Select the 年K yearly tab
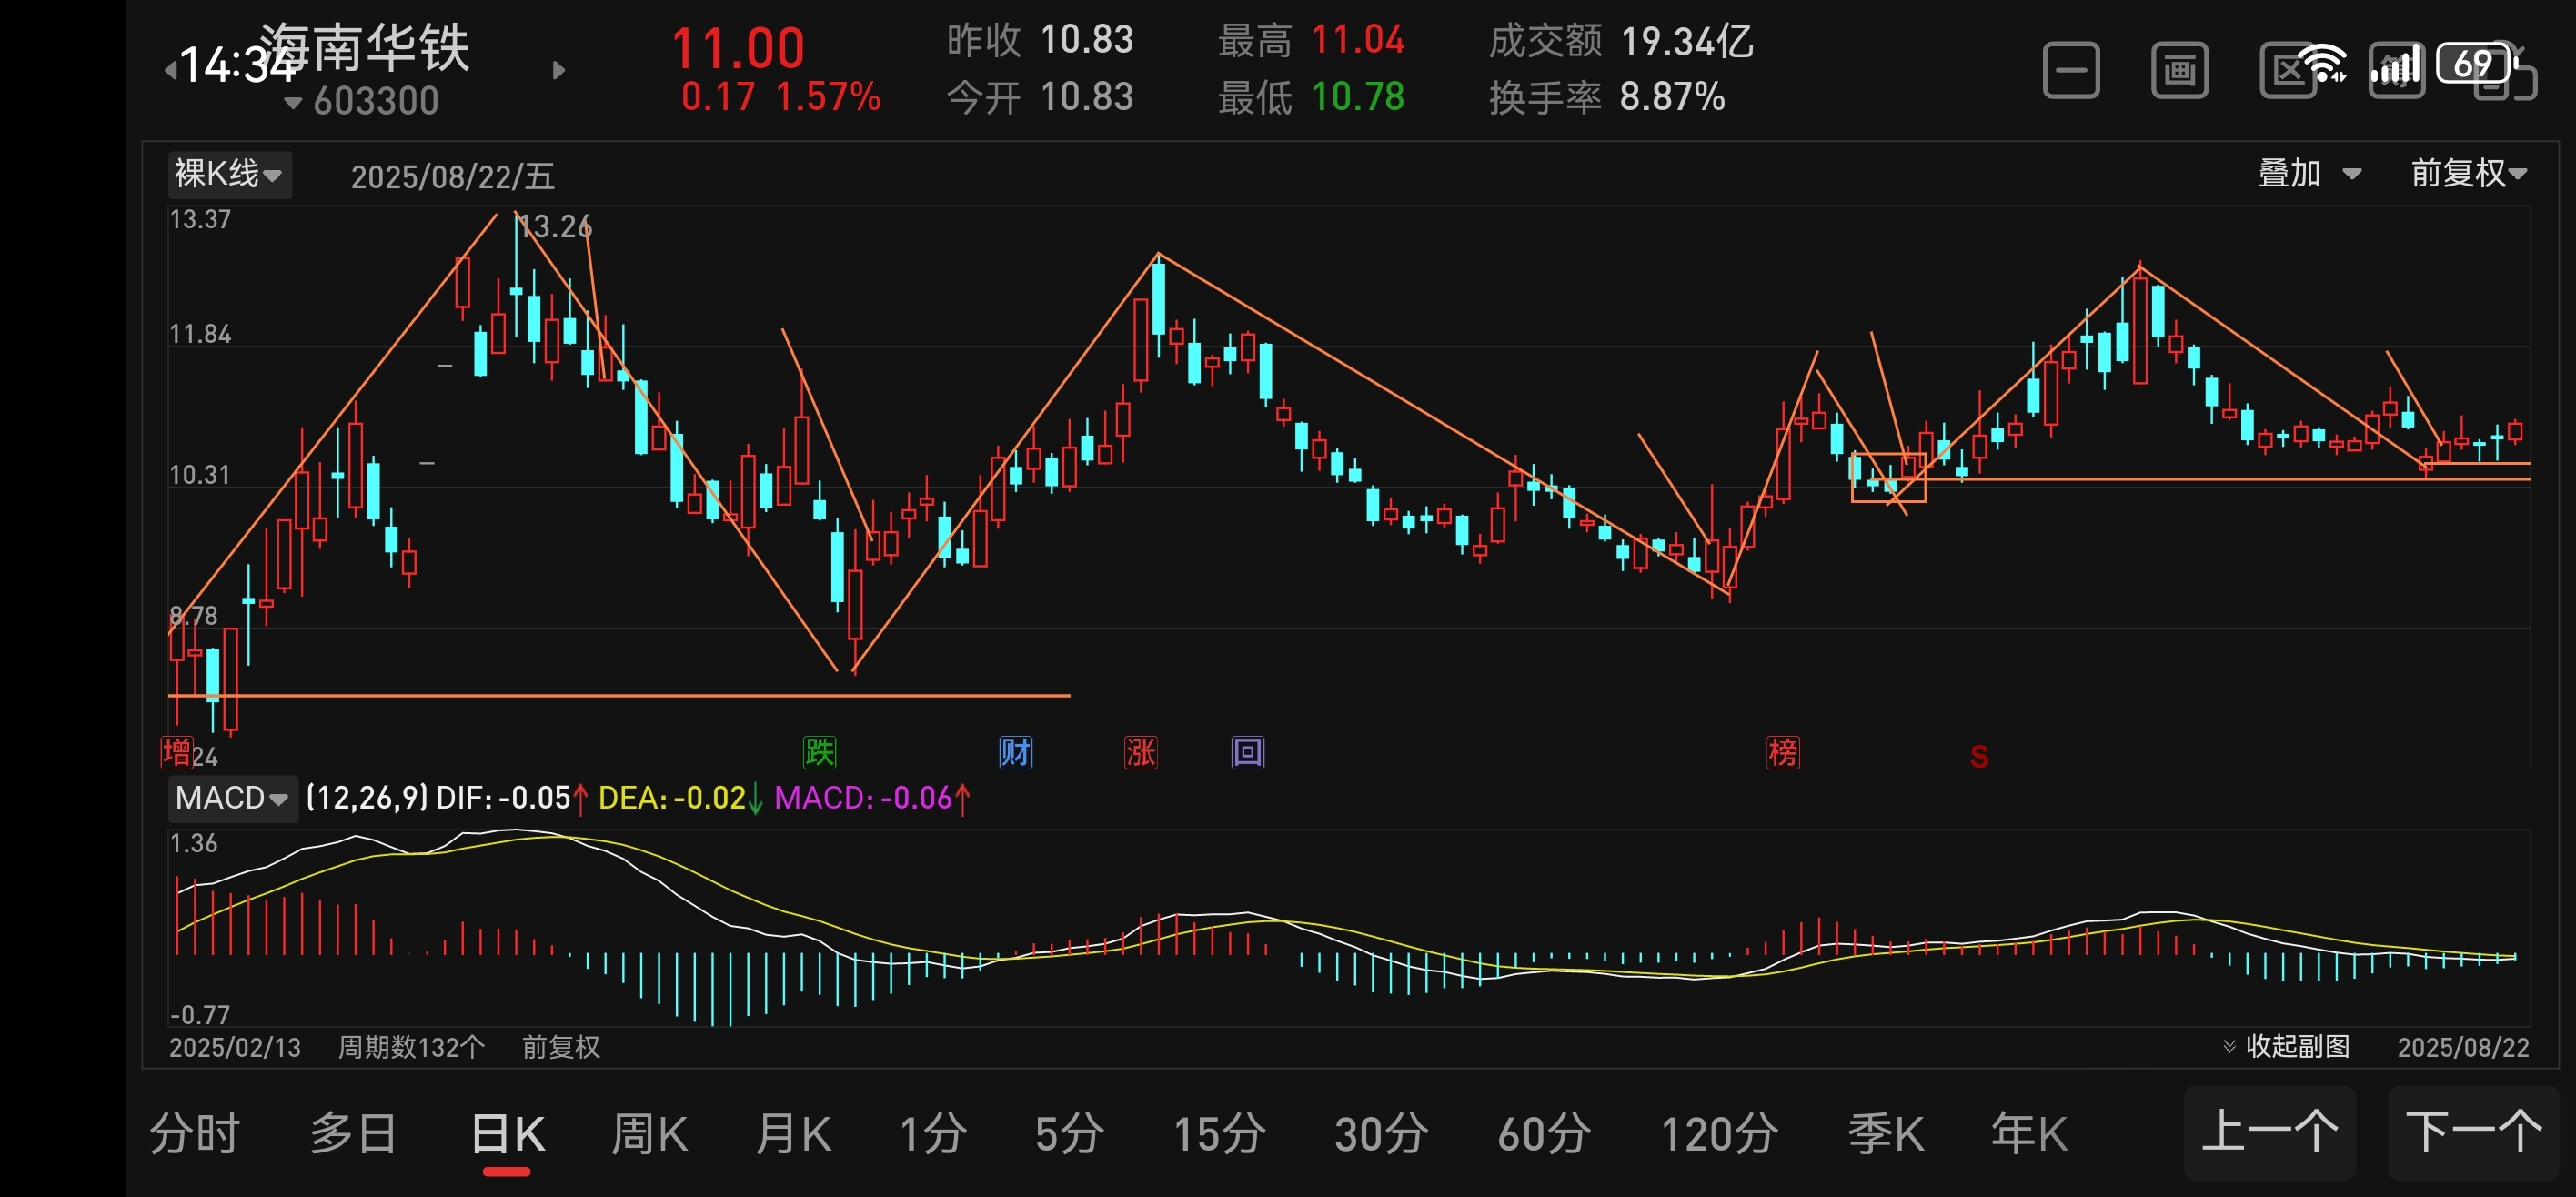 (x=2029, y=1134)
